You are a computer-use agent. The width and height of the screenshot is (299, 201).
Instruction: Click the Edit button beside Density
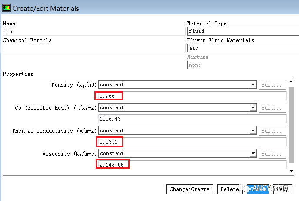tap(272, 85)
